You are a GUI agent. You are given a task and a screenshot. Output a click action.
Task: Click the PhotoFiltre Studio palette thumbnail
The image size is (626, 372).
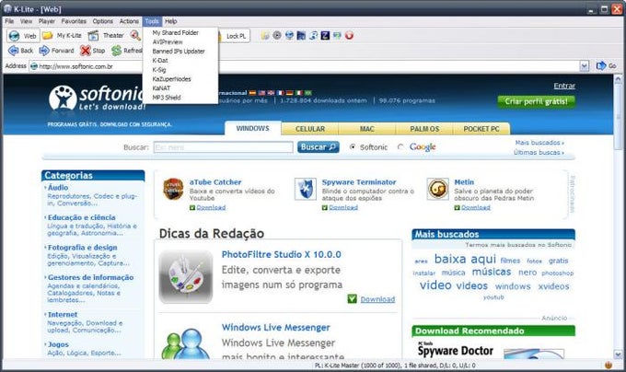[x=186, y=276]
